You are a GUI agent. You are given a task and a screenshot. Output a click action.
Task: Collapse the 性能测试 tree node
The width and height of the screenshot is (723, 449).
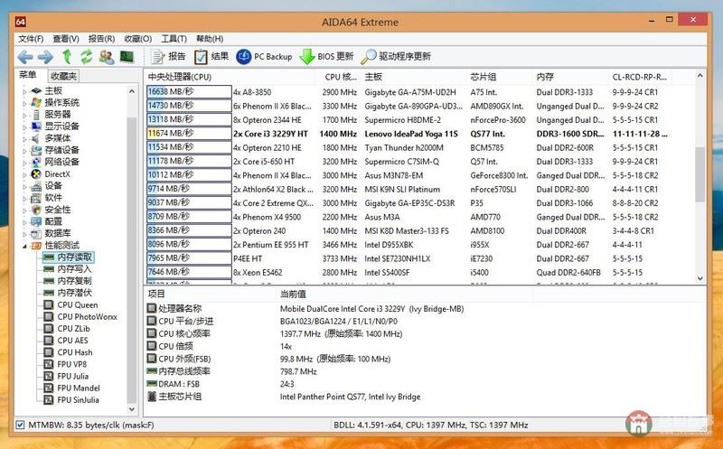[x=24, y=246]
